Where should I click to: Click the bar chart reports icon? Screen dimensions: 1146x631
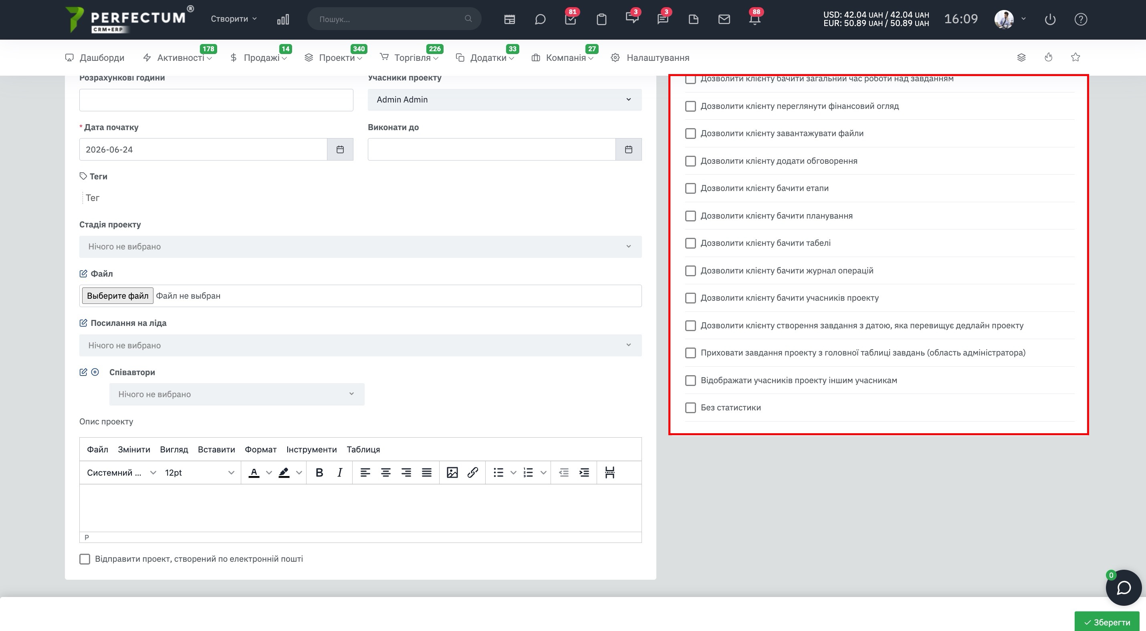pos(283,19)
